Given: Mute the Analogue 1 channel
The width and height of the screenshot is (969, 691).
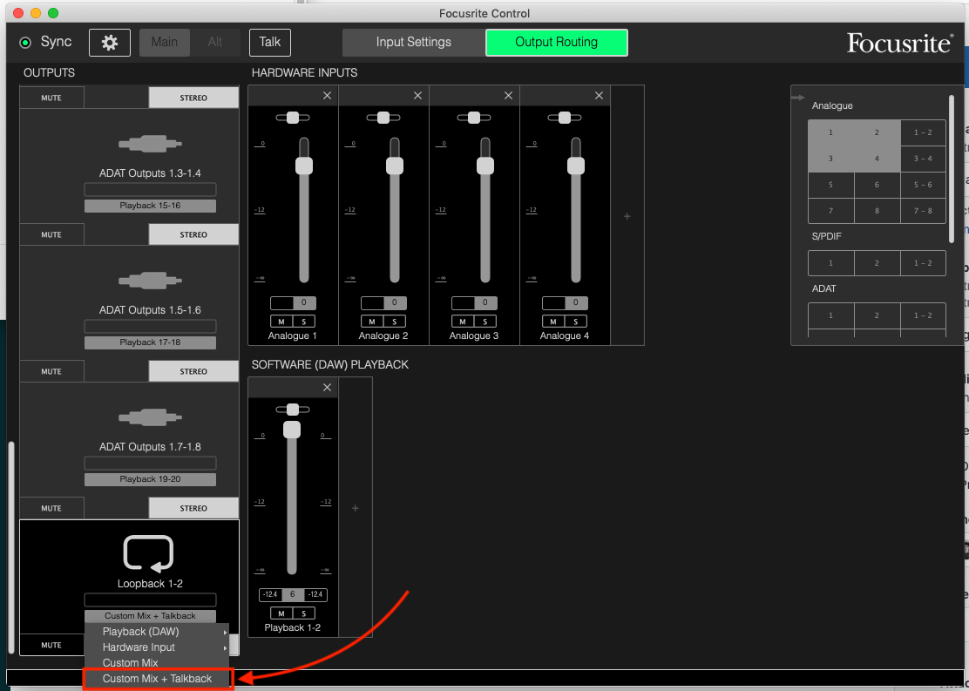Looking at the screenshot, I should coord(281,322).
